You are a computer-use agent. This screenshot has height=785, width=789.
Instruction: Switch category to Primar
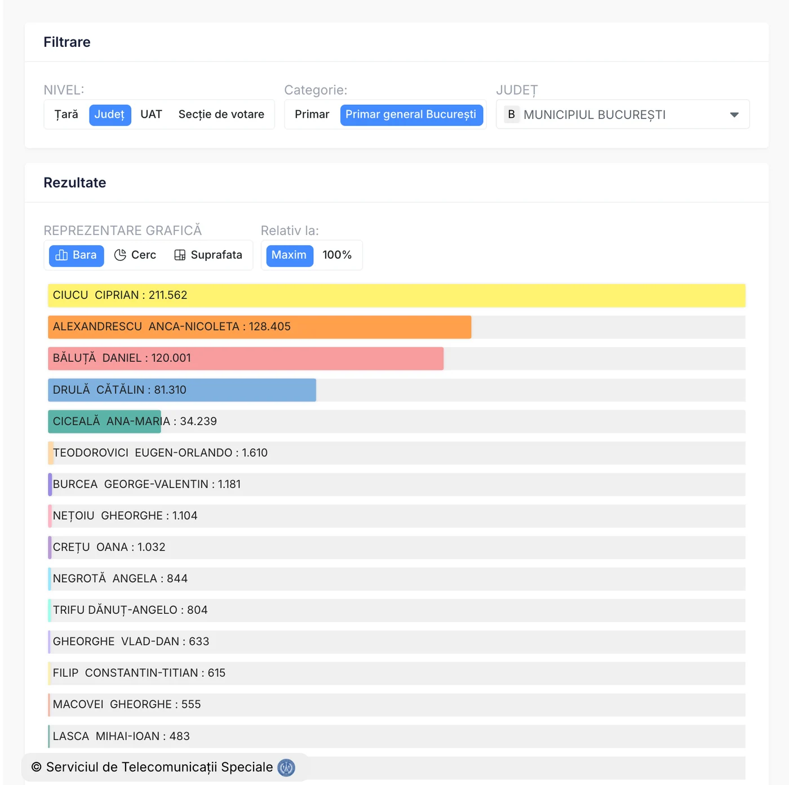click(x=312, y=114)
